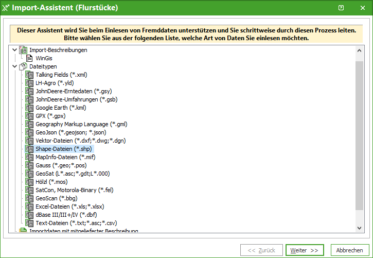Click the Talking Fields file type icon
Viewport: 373px width, 258px height.
point(30,75)
